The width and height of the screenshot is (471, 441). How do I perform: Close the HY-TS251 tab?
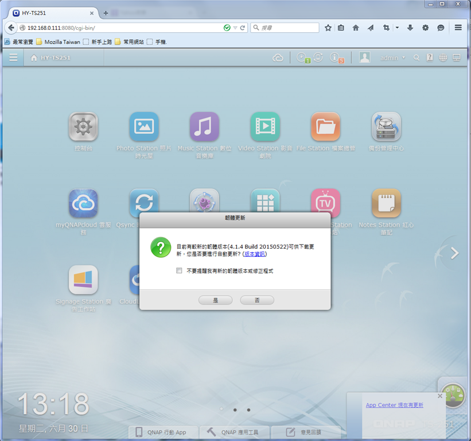point(92,13)
